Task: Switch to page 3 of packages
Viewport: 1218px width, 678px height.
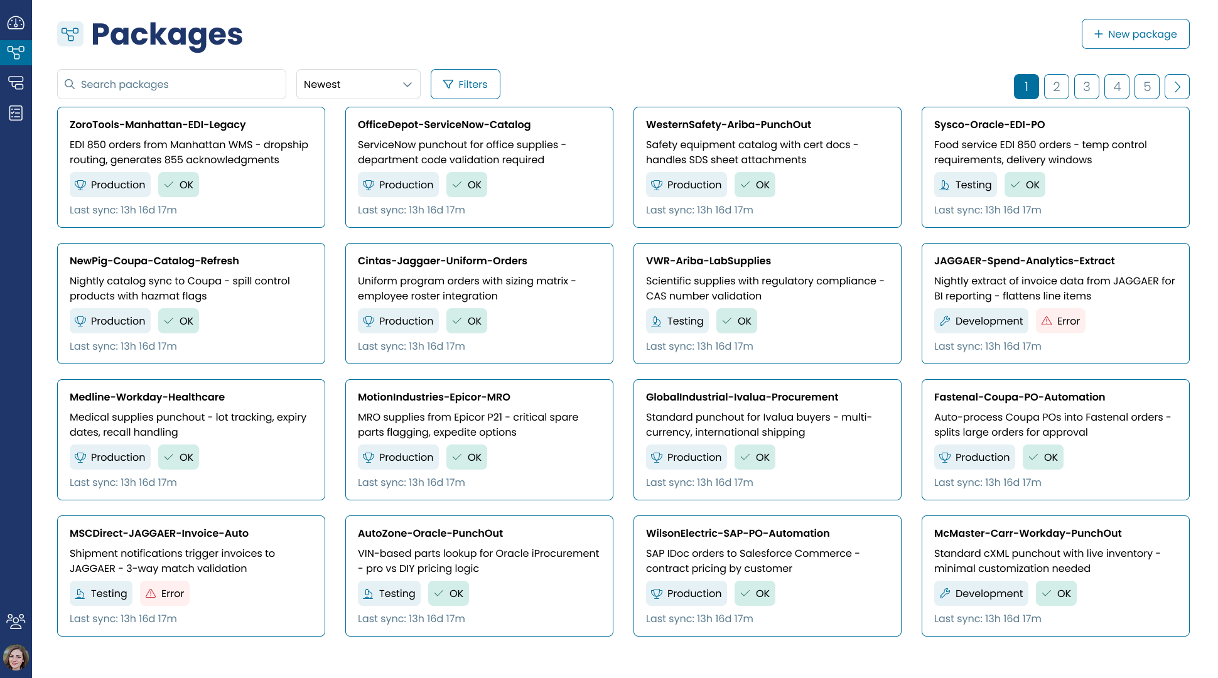Action: 1086,87
